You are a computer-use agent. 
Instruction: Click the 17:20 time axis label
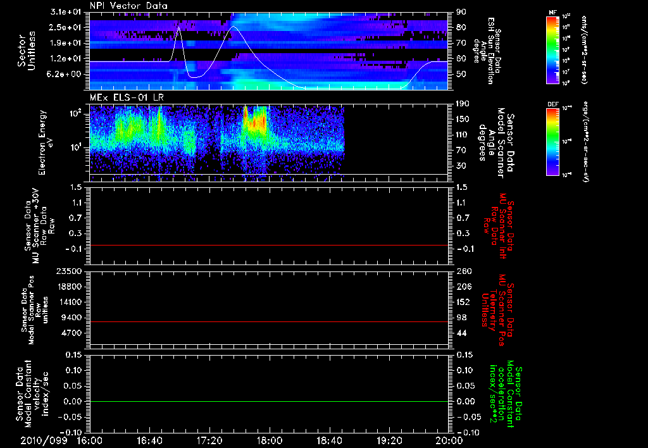click(x=209, y=440)
